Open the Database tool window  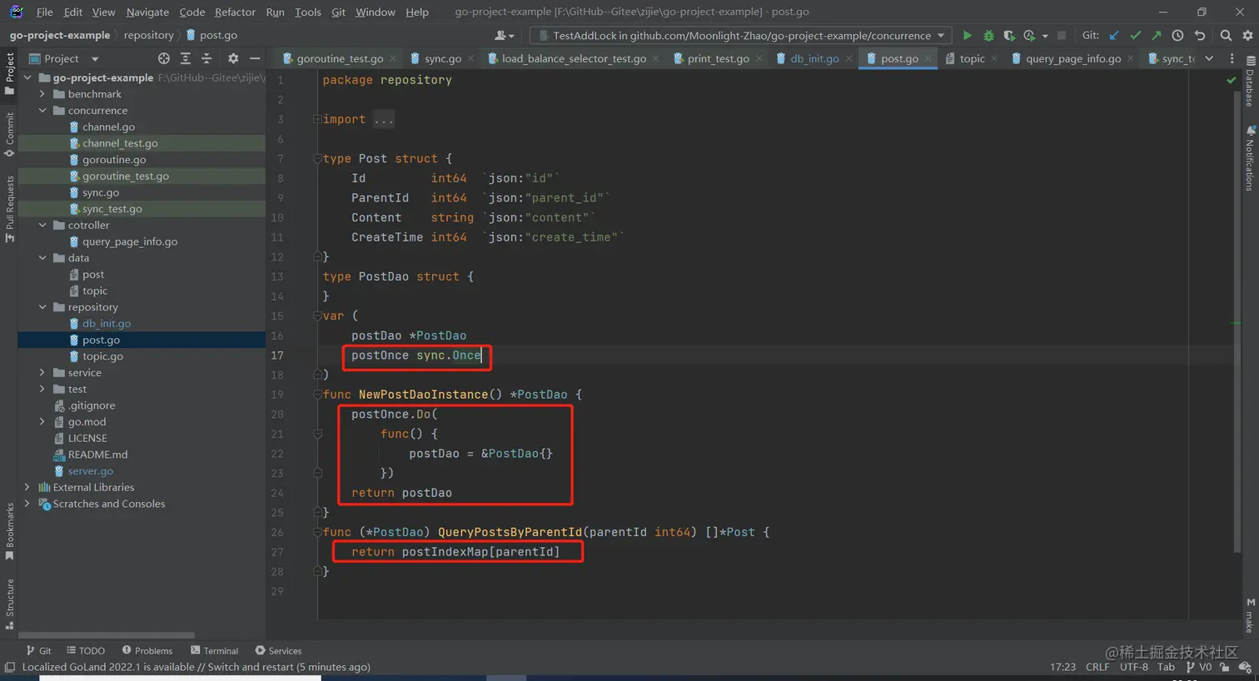click(1250, 82)
